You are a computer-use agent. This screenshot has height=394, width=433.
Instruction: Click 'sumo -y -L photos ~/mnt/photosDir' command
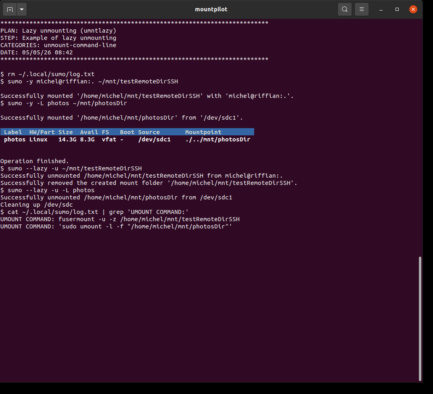pos(67,103)
